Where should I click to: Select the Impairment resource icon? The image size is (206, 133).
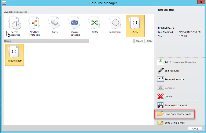point(115,25)
